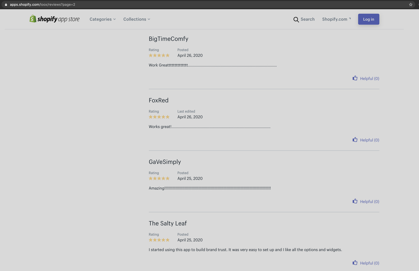Image resolution: width=419 pixels, height=271 pixels.
Task: Mark GaVeSimply review as Helpful
Action: point(369,202)
